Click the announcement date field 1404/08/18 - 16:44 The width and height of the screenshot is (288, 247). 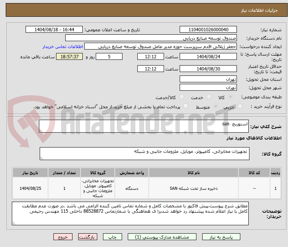pos(54,30)
